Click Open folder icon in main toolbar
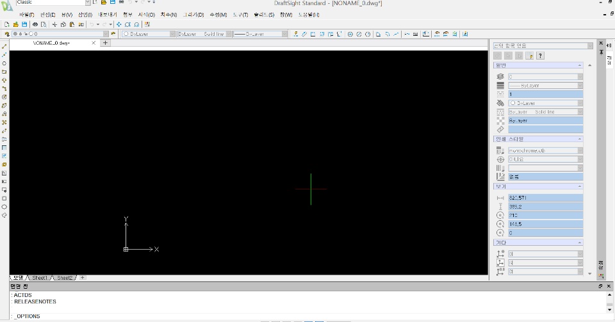 [15, 24]
